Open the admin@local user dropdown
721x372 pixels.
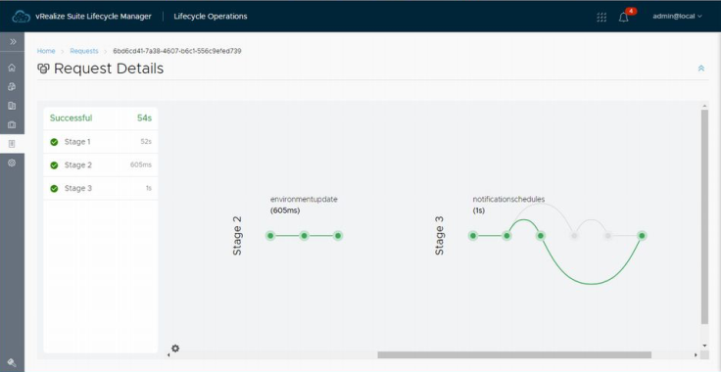click(677, 16)
